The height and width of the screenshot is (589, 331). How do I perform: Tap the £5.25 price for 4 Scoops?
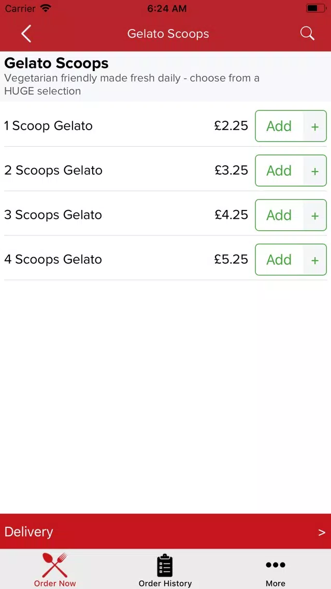(231, 259)
